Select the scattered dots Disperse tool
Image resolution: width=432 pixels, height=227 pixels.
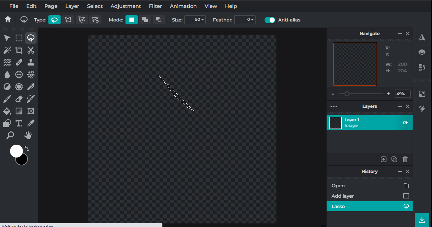31,75
